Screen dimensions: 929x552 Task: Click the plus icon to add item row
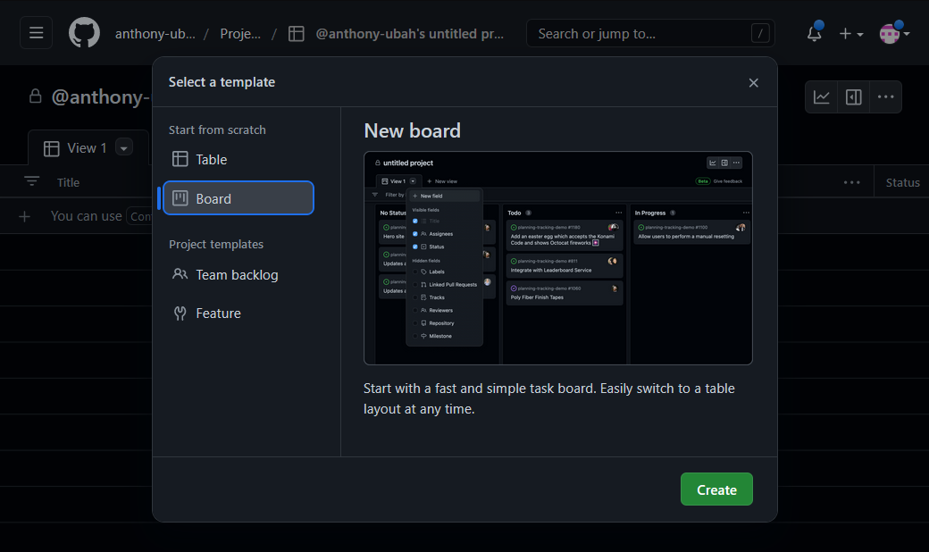[25, 216]
